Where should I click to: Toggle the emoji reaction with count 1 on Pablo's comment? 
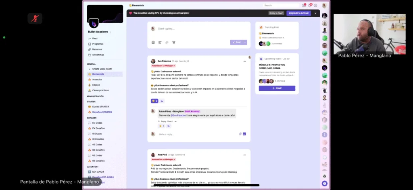click(x=161, y=126)
